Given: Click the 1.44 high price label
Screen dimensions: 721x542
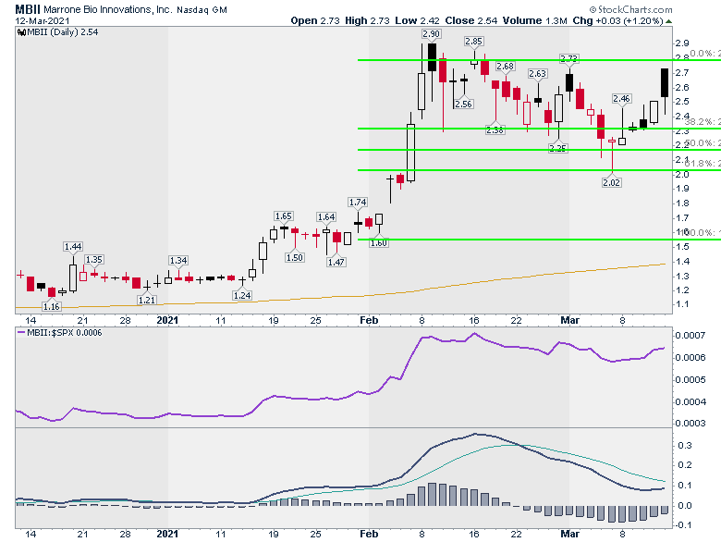Looking at the screenshot, I should tap(73, 247).
